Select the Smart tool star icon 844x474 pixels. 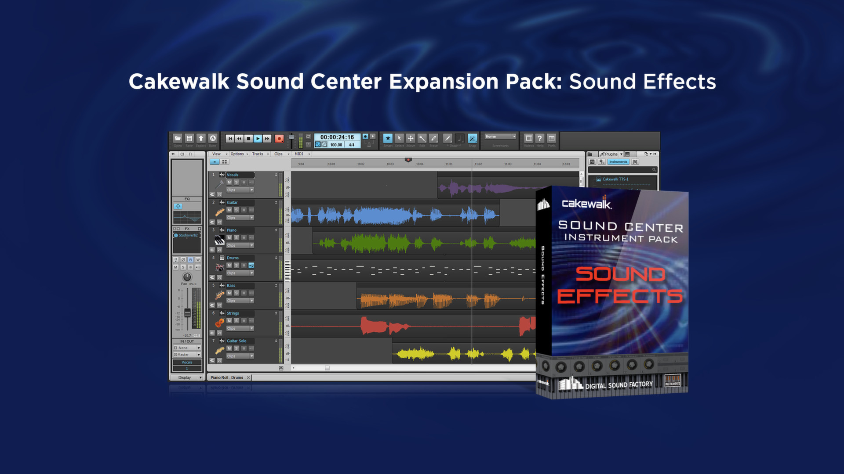(388, 138)
